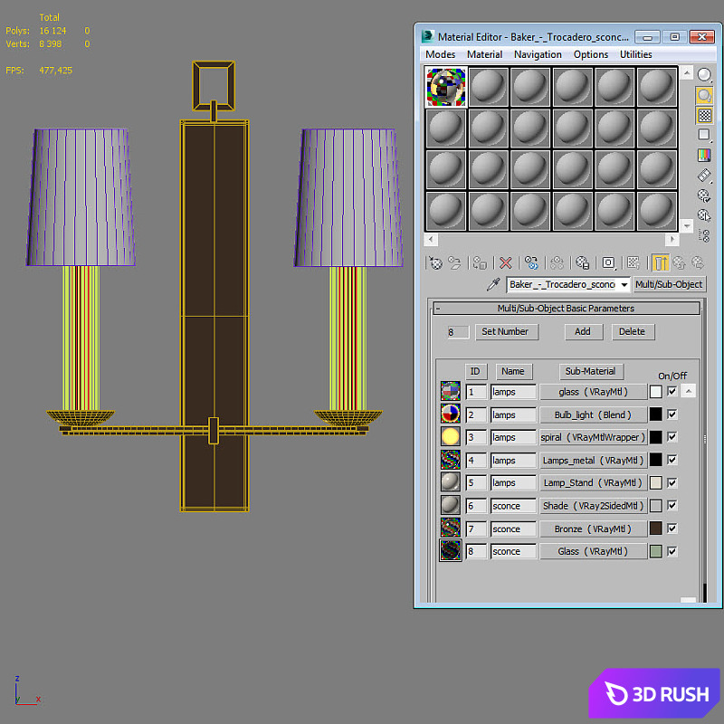Viewport: 724px width, 724px height.
Task: Click the brown Bronze color swatch
Action: (655, 529)
